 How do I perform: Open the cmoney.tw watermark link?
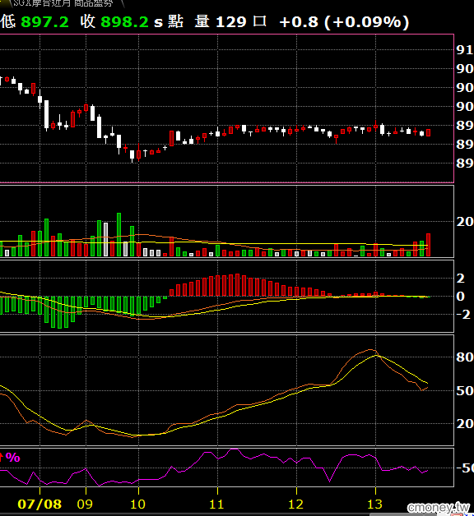(x=439, y=508)
